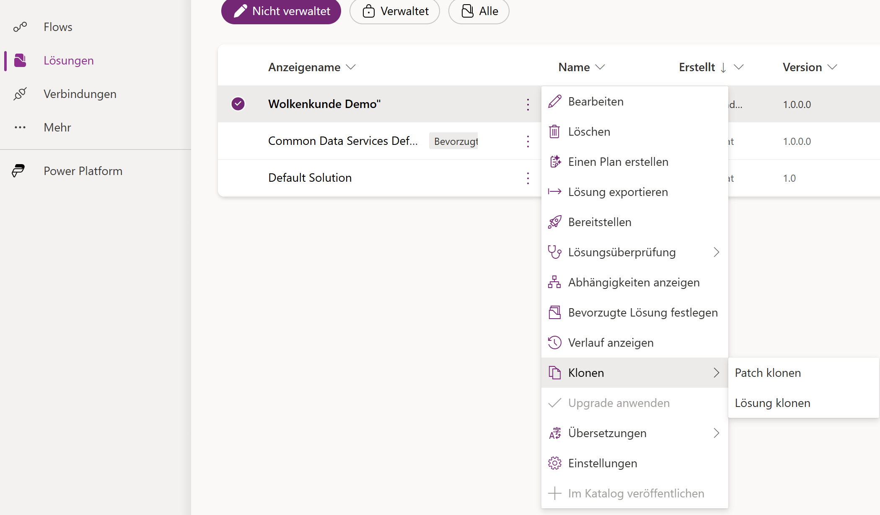
Task: Select Verlauf anzeigen menu entry
Action: click(x=634, y=342)
